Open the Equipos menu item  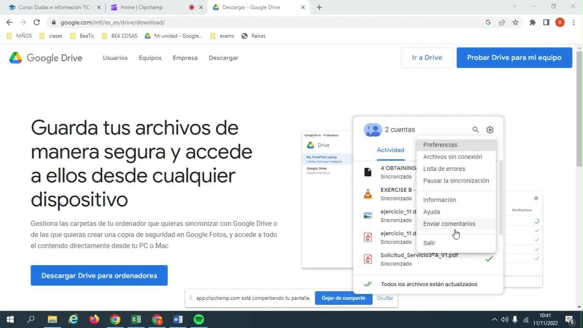pyautogui.click(x=150, y=58)
